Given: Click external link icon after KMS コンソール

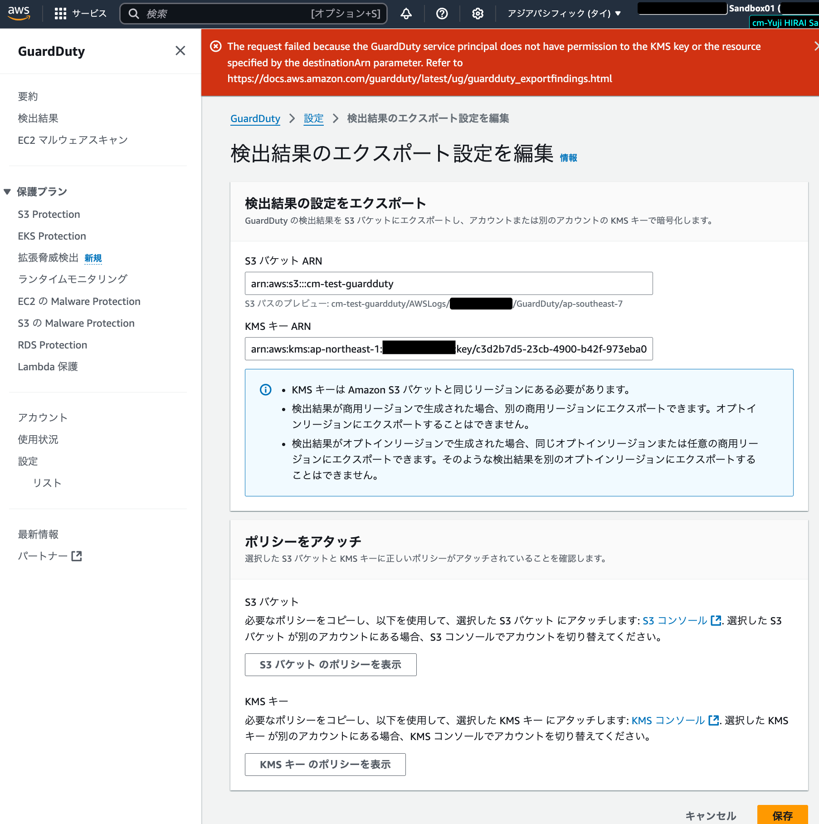Looking at the screenshot, I should click(x=713, y=720).
